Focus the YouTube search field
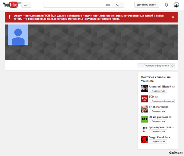 [x=75, y=5]
